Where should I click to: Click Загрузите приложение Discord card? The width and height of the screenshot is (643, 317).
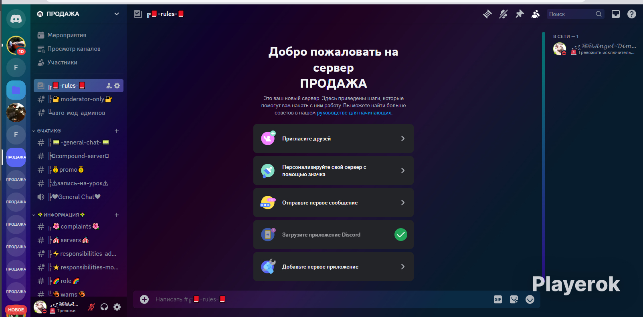coord(334,235)
